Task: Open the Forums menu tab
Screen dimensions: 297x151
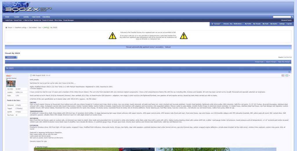Action: click(x=17, y=17)
